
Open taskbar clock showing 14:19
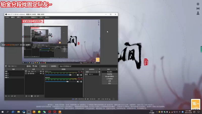tap(188, 112)
